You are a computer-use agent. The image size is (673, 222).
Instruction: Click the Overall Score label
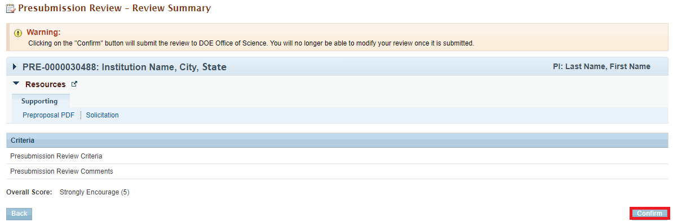pos(29,192)
